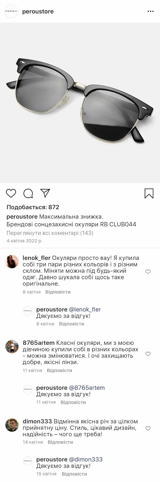Open the peroustore username in the header
160x482 pixels.
(x=38, y=12)
